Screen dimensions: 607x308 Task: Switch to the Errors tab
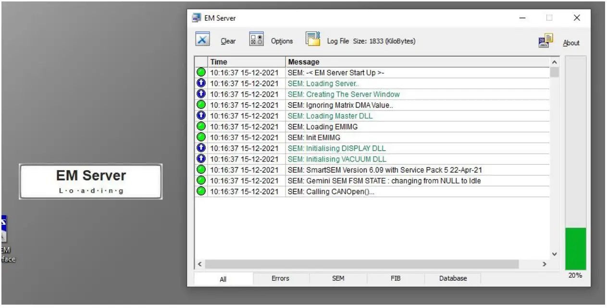click(x=280, y=278)
